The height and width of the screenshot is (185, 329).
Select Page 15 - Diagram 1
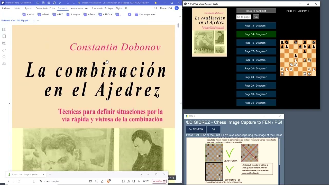[x=256, y=43]
